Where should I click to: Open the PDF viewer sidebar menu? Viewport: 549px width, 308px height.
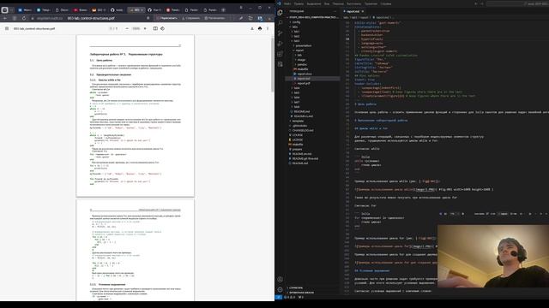point(7,28)
